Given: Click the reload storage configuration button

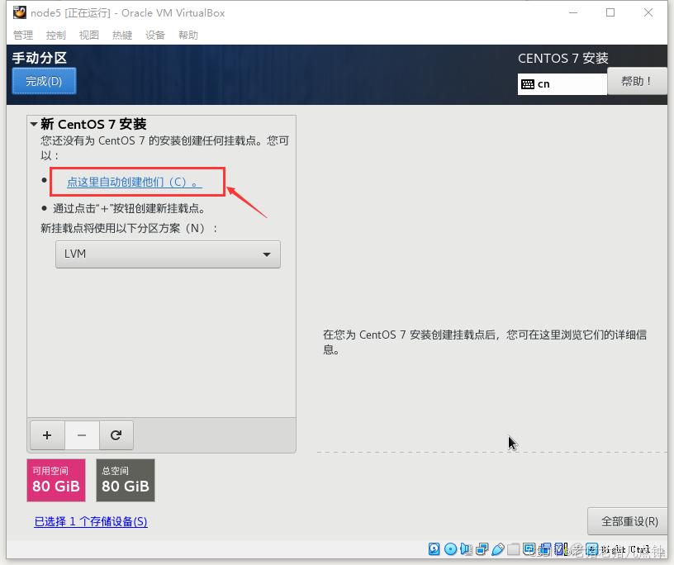Looking at the screenshot, I should (x=116, y=435).
